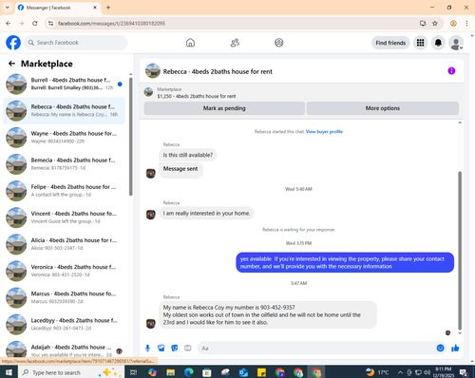
Task: Show hidden system tray icons chevron
Action: 400,372
